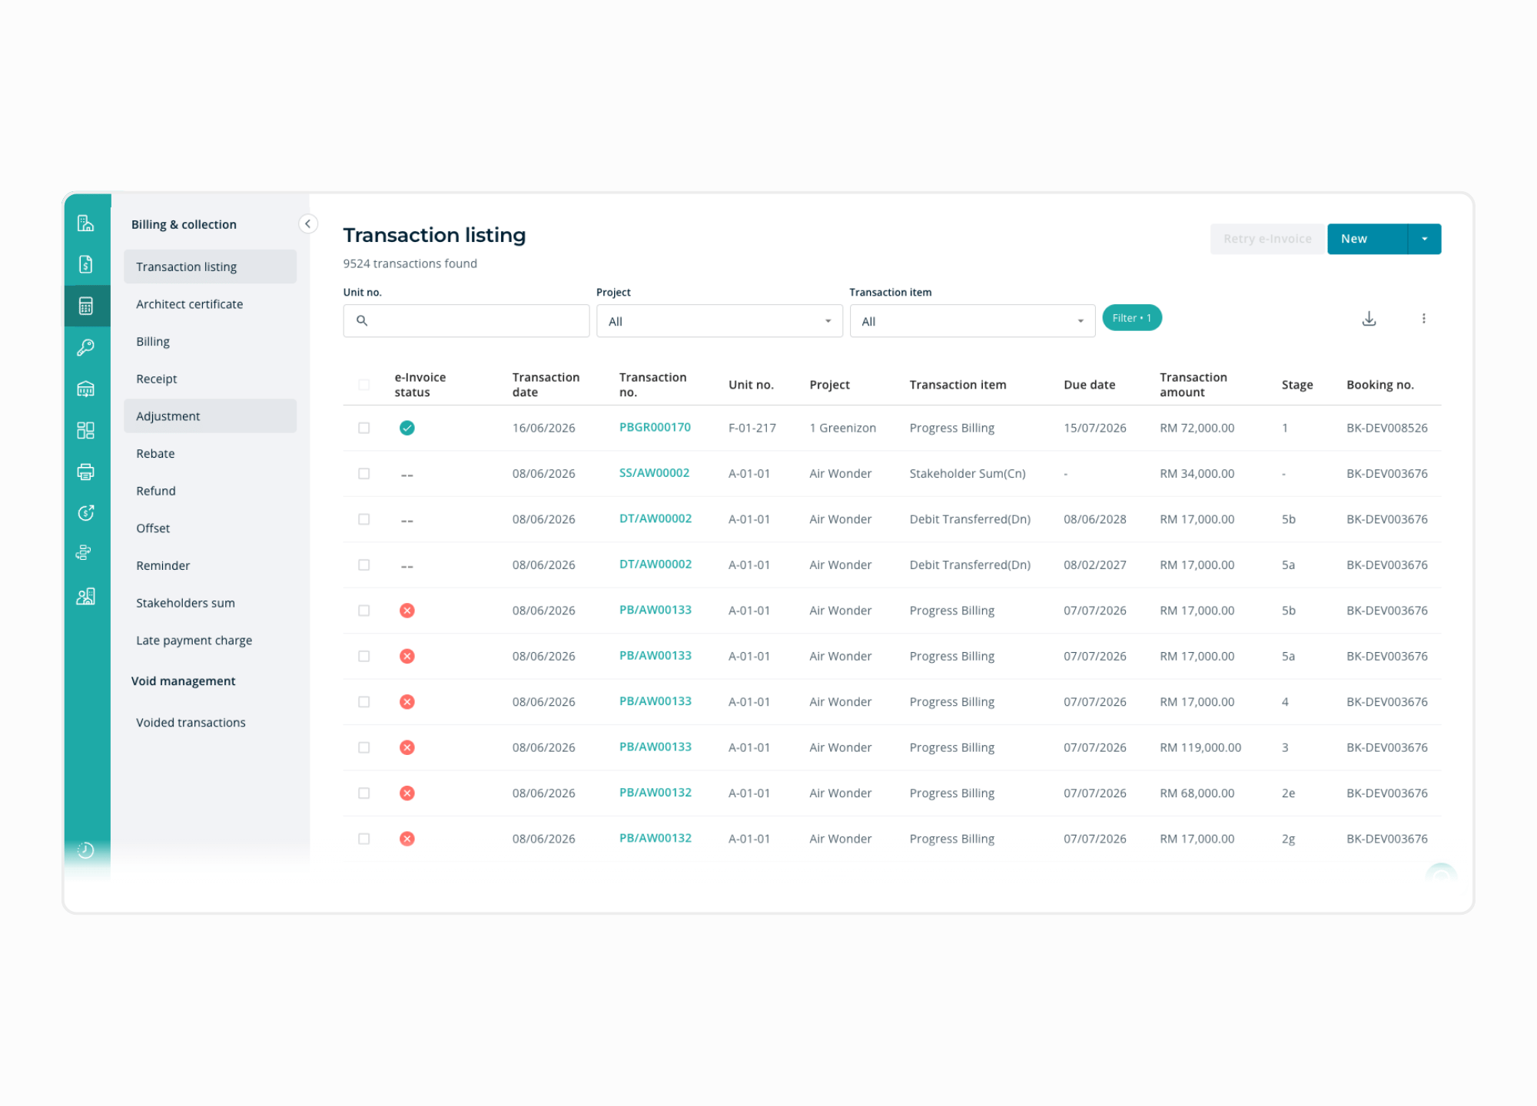Go to Receipt in the side menu
Viewport: 1537px width, 1106px height.
click(x=210, y=379)
